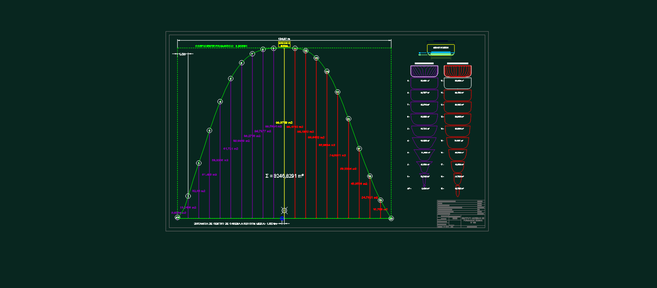The width and height of the screenshot is (657, 288).
Task: Select the red section 19 outline
Action: point(458,191)
